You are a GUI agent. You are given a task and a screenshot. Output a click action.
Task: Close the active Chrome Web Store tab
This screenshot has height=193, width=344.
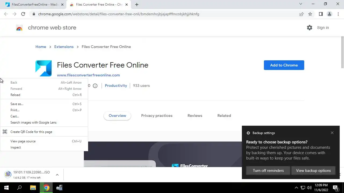[x=127, y=5]
